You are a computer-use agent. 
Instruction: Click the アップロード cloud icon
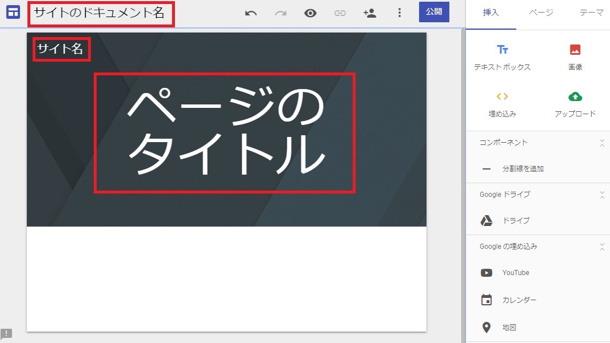(575, 96)
